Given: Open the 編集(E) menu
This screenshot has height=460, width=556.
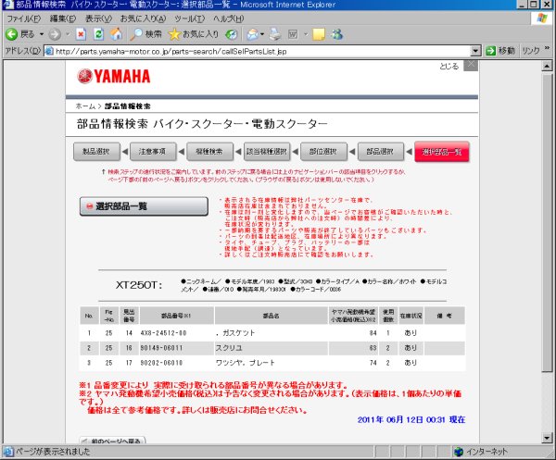Looking at the screenshot, I should click(x=63, y=19).
